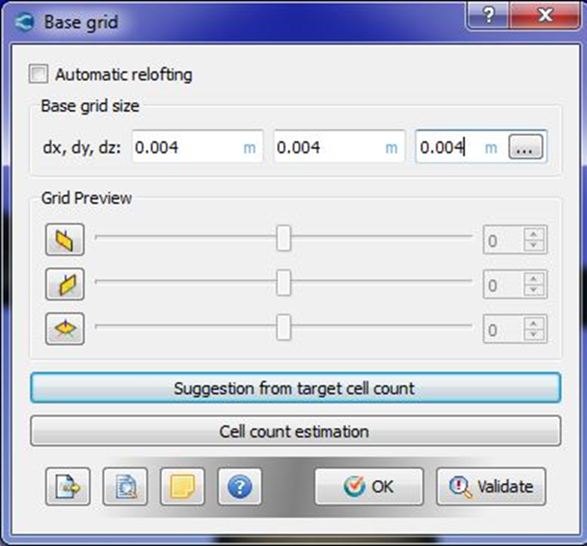Click the third grid preview slider handle
This screenshot has height=546, width=587.
click(283, 327)
